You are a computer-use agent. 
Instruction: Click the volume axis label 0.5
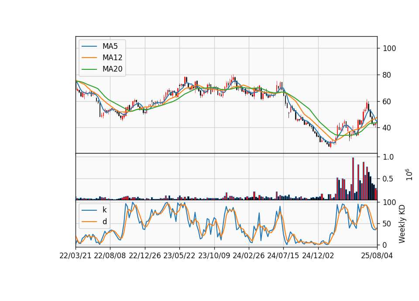[388, 179]
